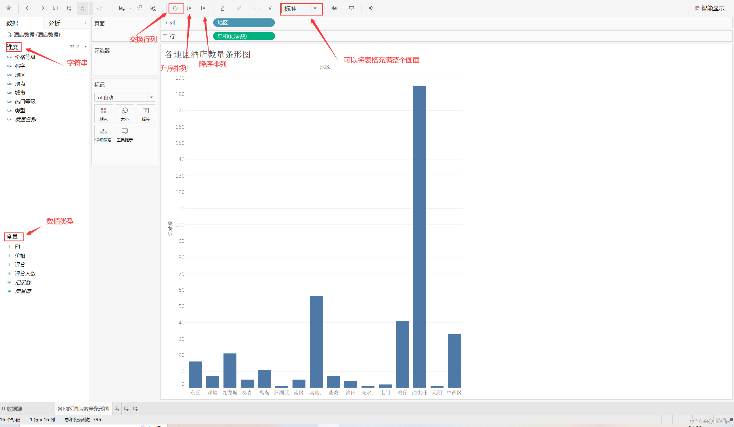The height and width of the screenshot is (427, 734).
Task: Click 标签 mark card button
Action: (x=146, y=113)
